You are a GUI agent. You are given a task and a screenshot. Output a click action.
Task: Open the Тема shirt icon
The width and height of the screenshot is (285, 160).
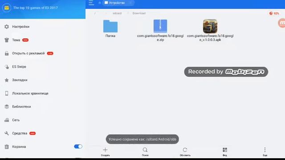pos(7,40)
